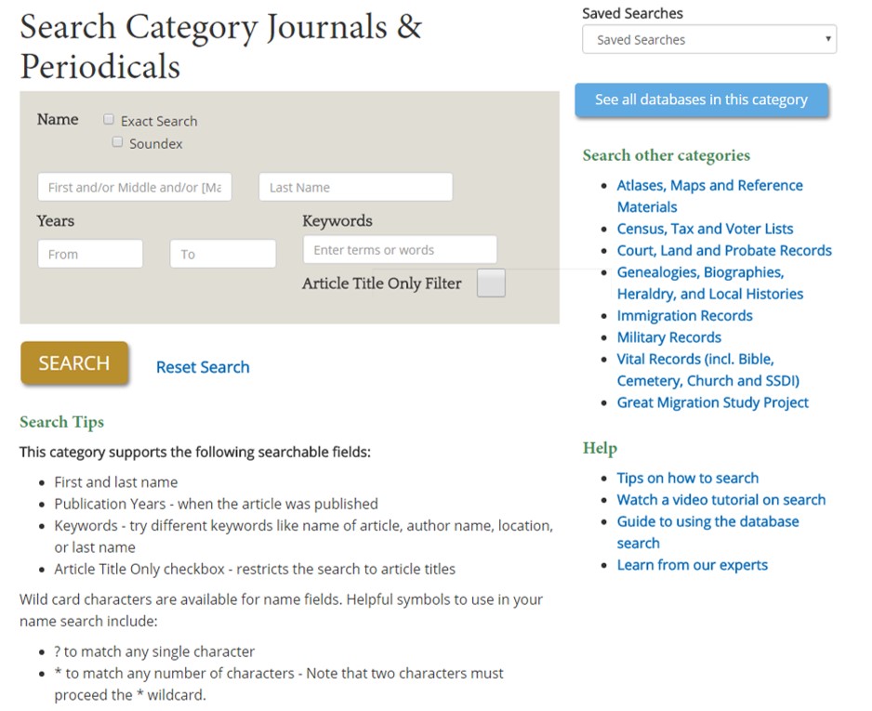The width and height of the screenshot is (872, 711).
Task: Enable the Exact Search checkbox
Action: click(x=109, y=119)
